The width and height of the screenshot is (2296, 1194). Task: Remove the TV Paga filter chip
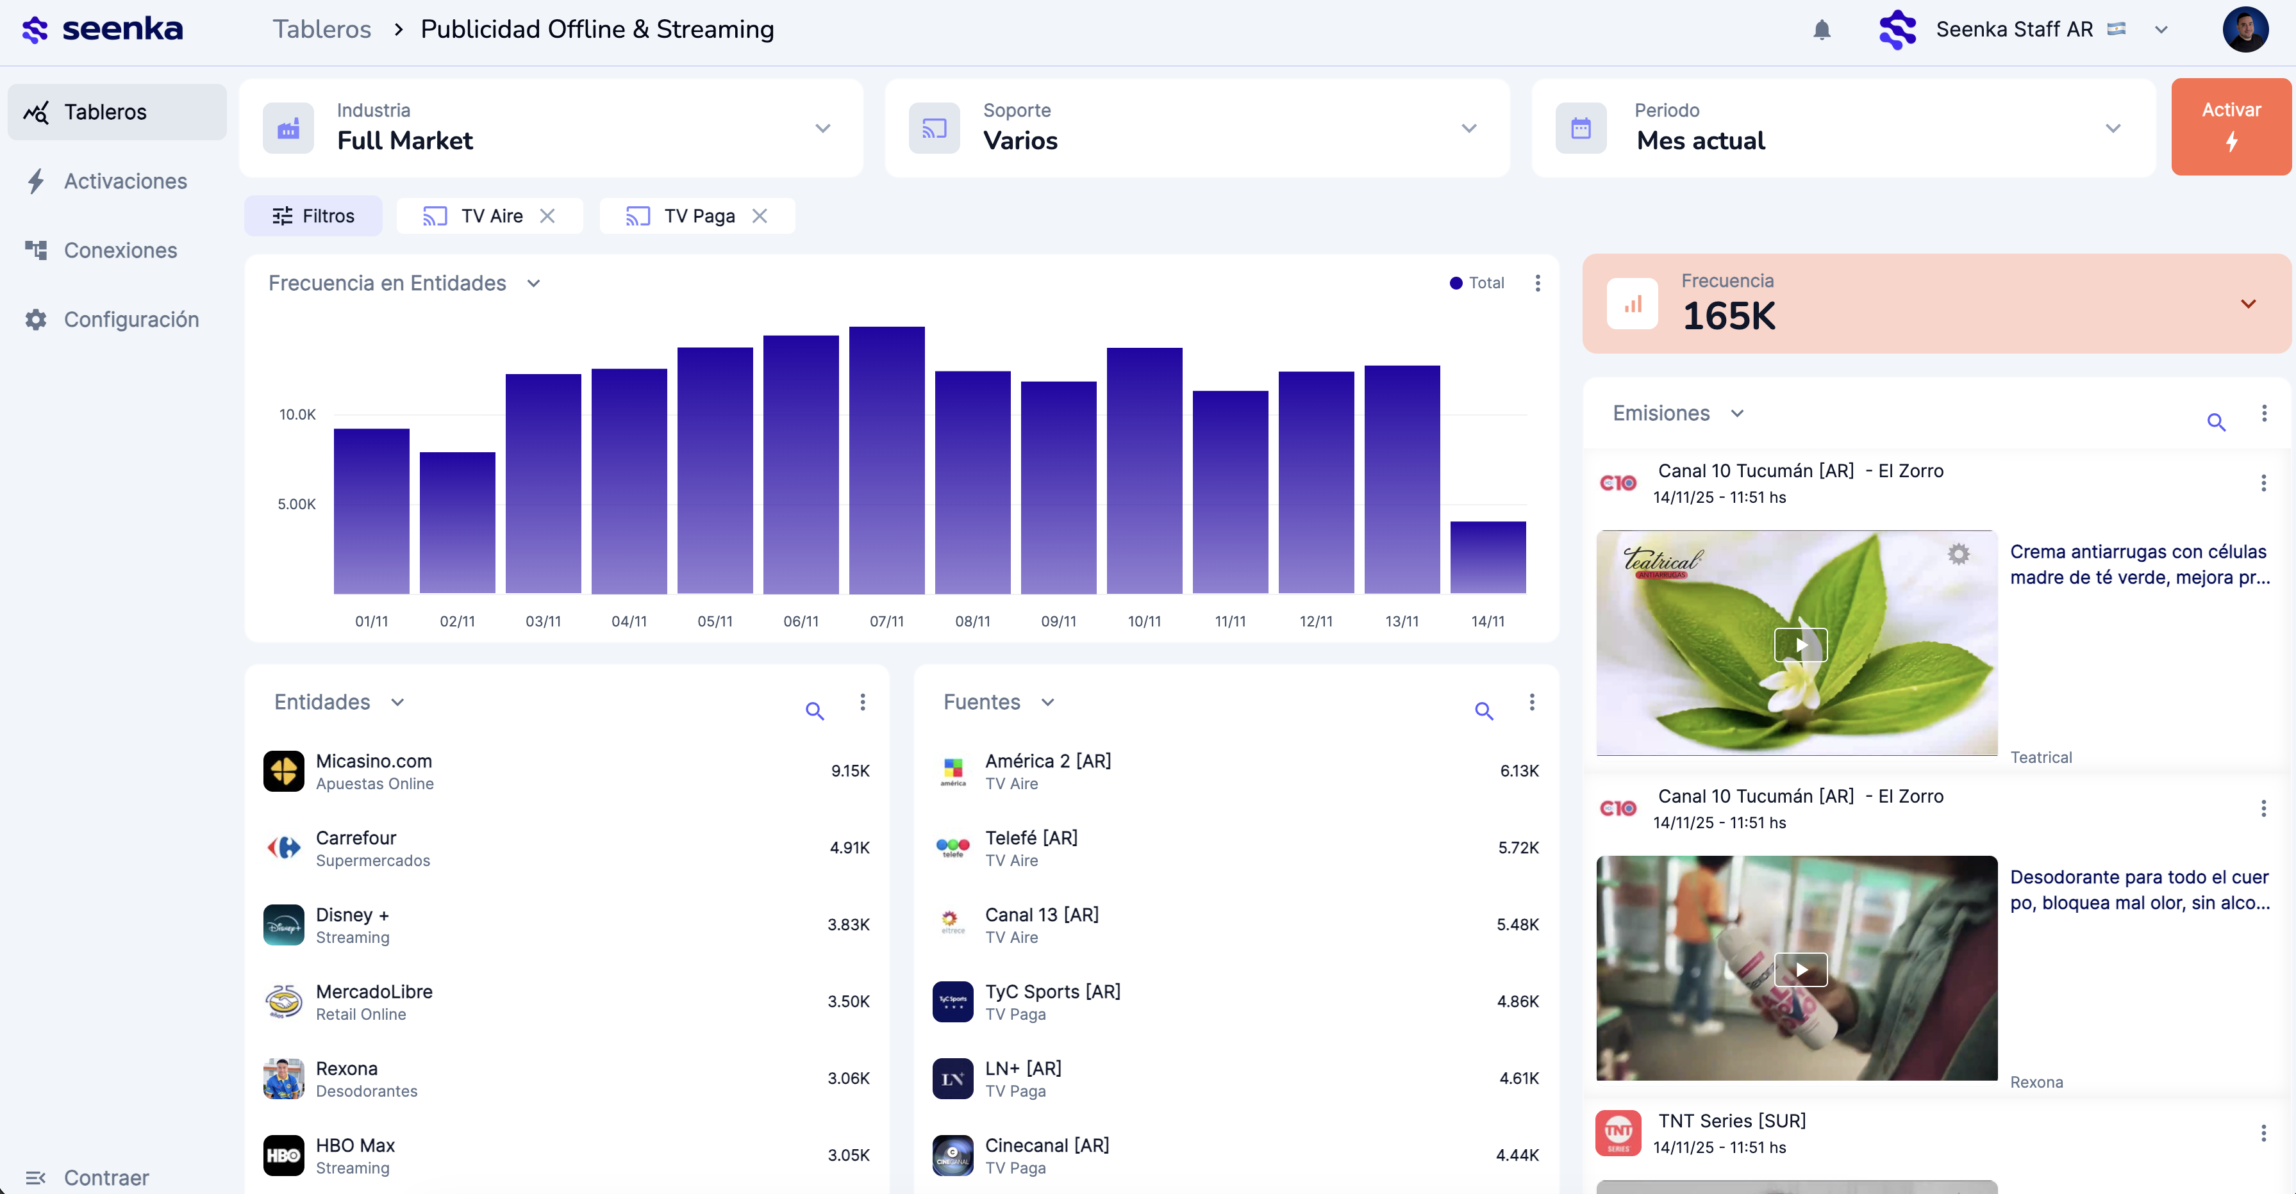click(760, 217)
